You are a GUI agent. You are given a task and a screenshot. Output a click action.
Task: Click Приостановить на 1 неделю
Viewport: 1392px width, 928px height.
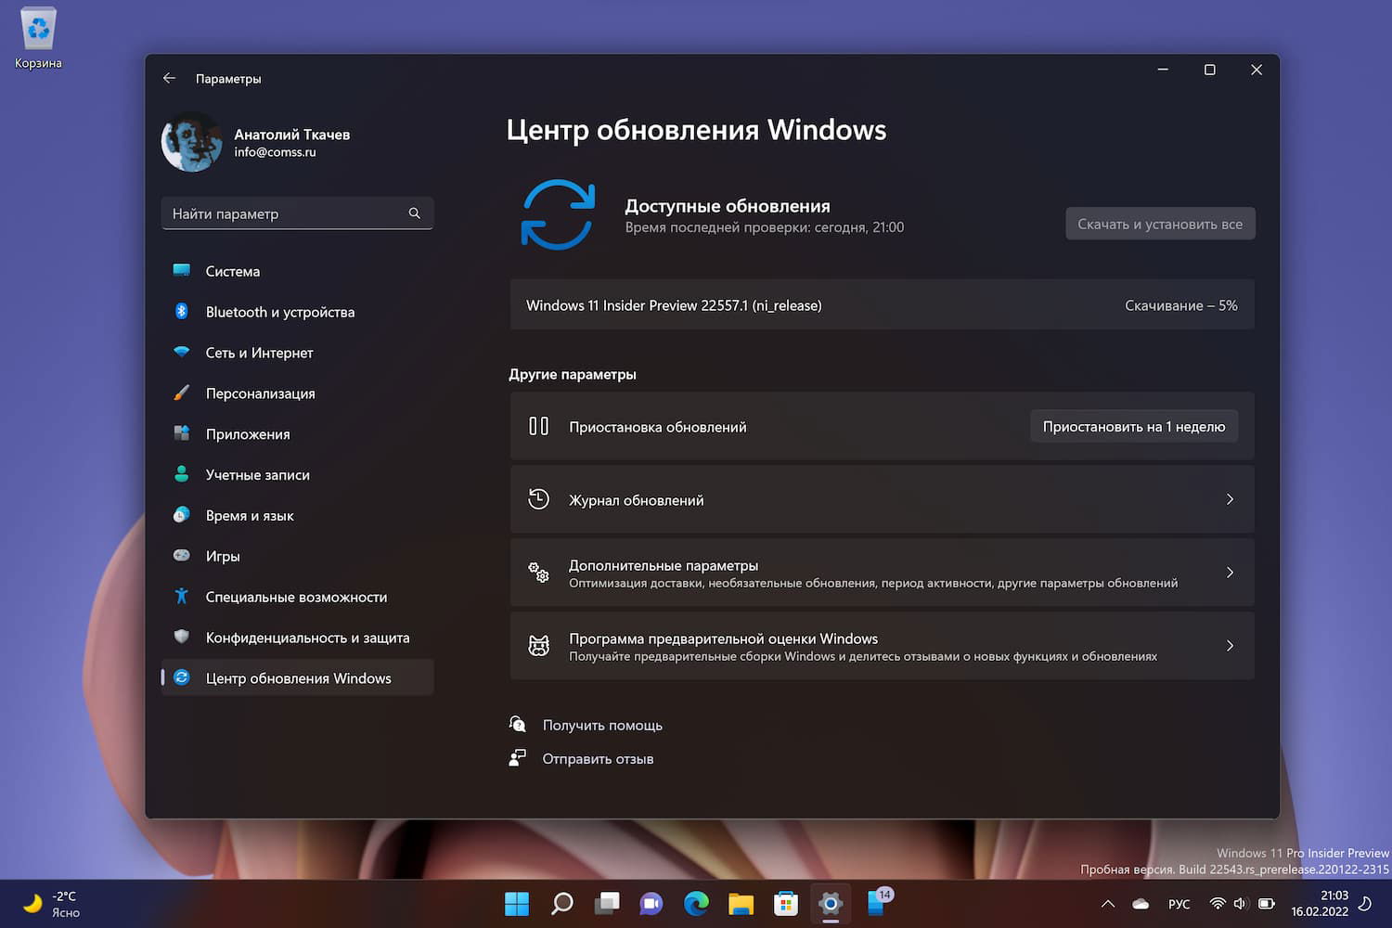coord(1134,426)
